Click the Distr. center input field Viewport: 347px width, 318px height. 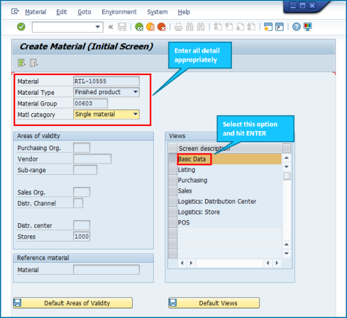[x=81, y=225]
